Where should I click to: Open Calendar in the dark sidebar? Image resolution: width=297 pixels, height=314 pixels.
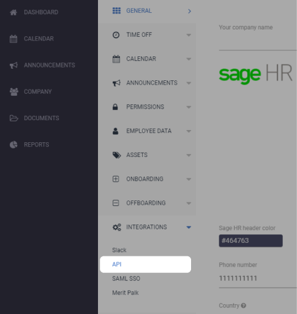39,39
